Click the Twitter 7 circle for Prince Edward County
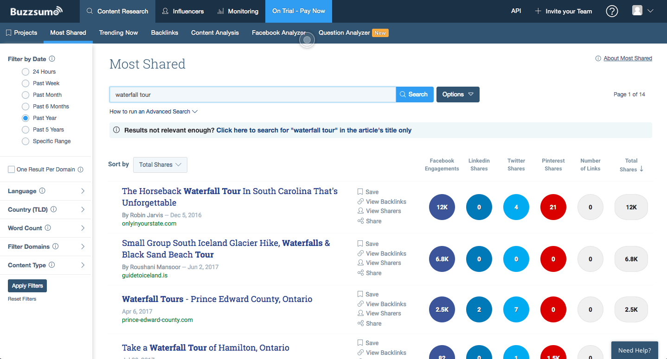The height and width of the screenshot is (359, 667). 516,309
